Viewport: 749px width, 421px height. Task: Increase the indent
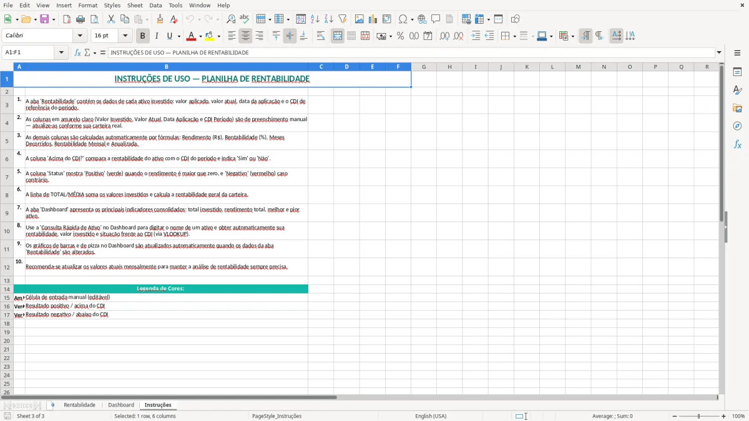pos(476,36)
